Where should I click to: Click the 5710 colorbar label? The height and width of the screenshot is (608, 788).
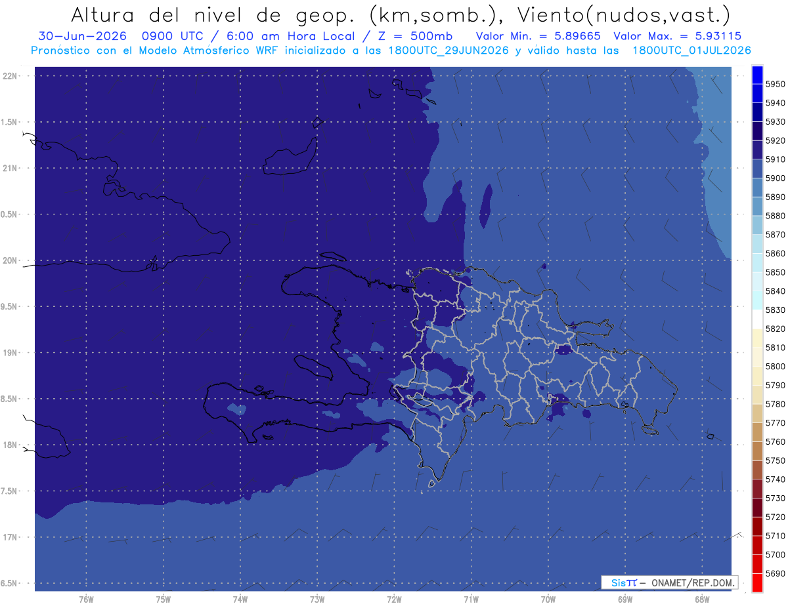[x=776, y=536]
